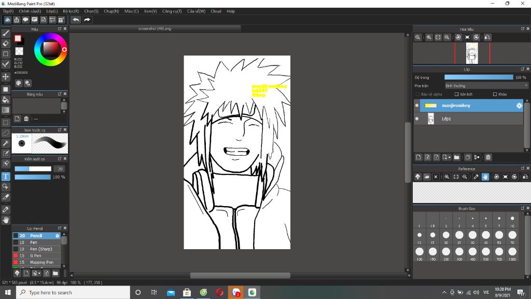Select the rectangular Selection tool
Viewport: 531px width, 299px height.
point(5,123)
